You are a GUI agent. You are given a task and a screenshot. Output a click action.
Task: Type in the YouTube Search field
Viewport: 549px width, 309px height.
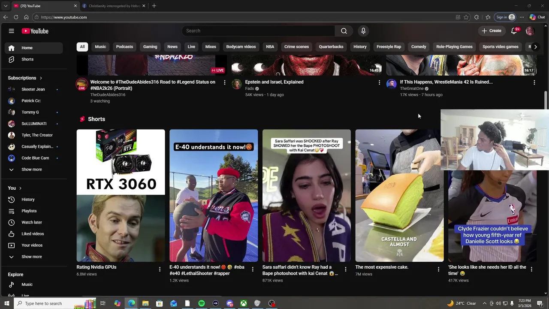(259, 31)
